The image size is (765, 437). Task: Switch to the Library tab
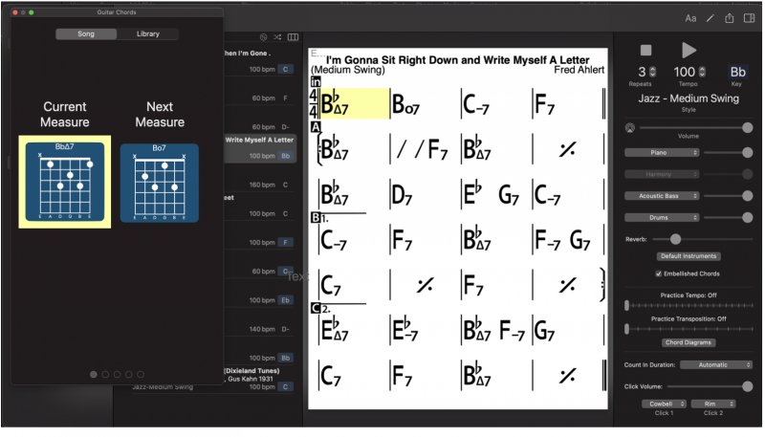pos(148,33)
